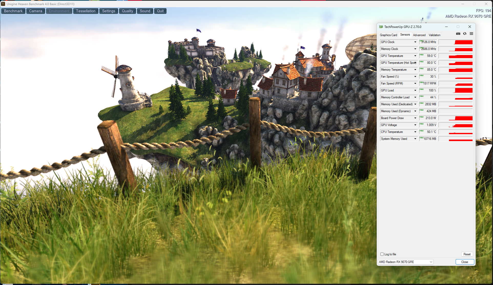Viewport: 493px width, 285px height.
Task: Open the Fan Speed (RPM) dropdown arrow
Action: tap(415, 83)
